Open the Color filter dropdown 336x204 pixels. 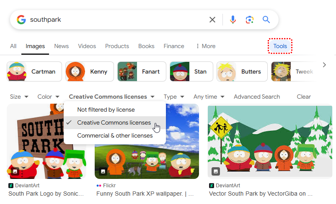coord(48,97)
